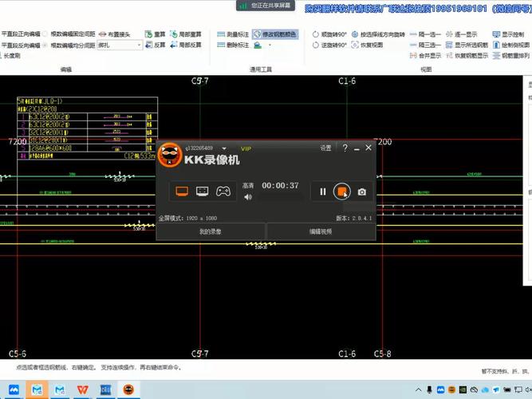
Task: Click 隔三选一 selection tool
Action: [425, 45]
